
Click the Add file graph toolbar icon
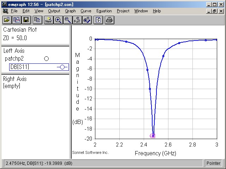(17, 20)
